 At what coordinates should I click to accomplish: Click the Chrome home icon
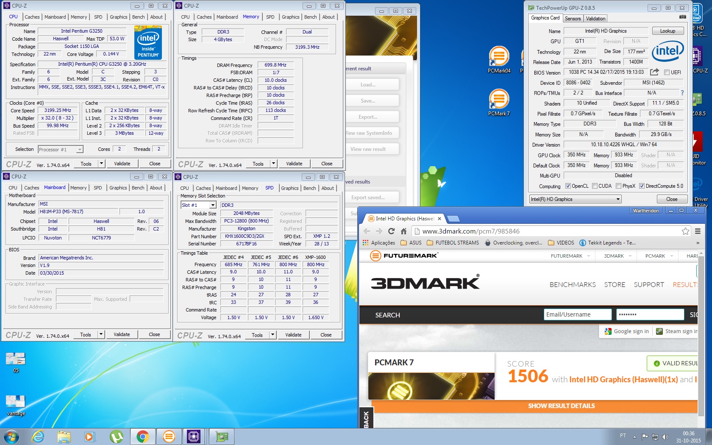[x=403, y=231]
